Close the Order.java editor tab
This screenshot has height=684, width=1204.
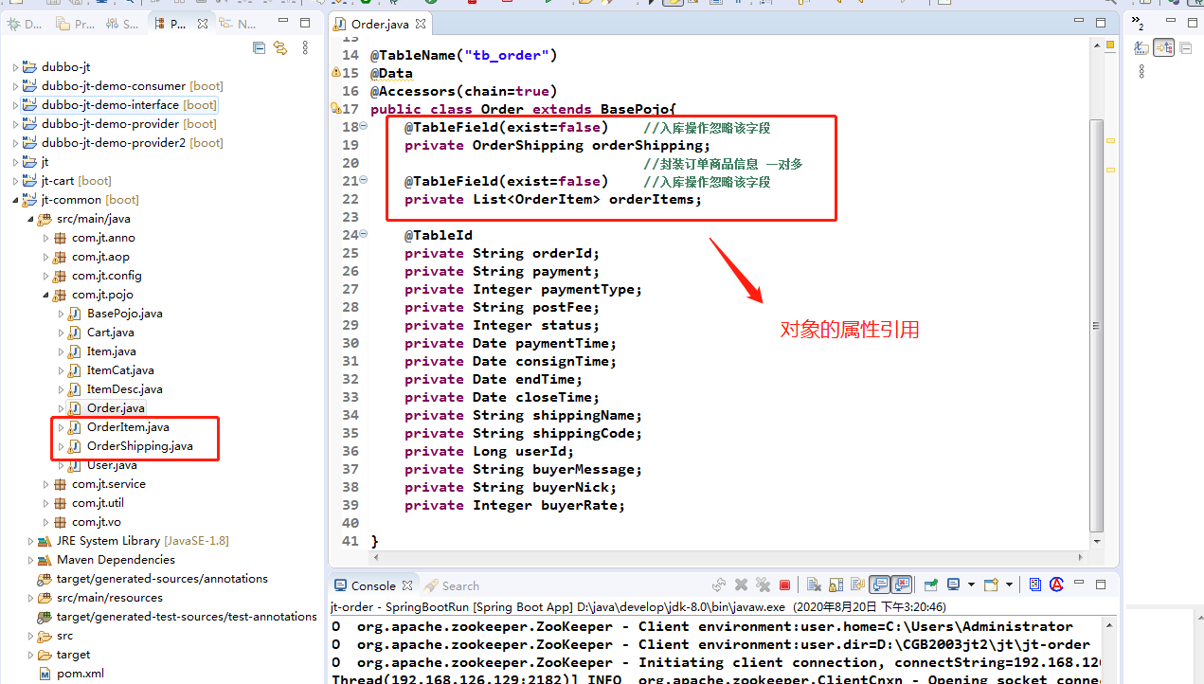pos(421,24)
